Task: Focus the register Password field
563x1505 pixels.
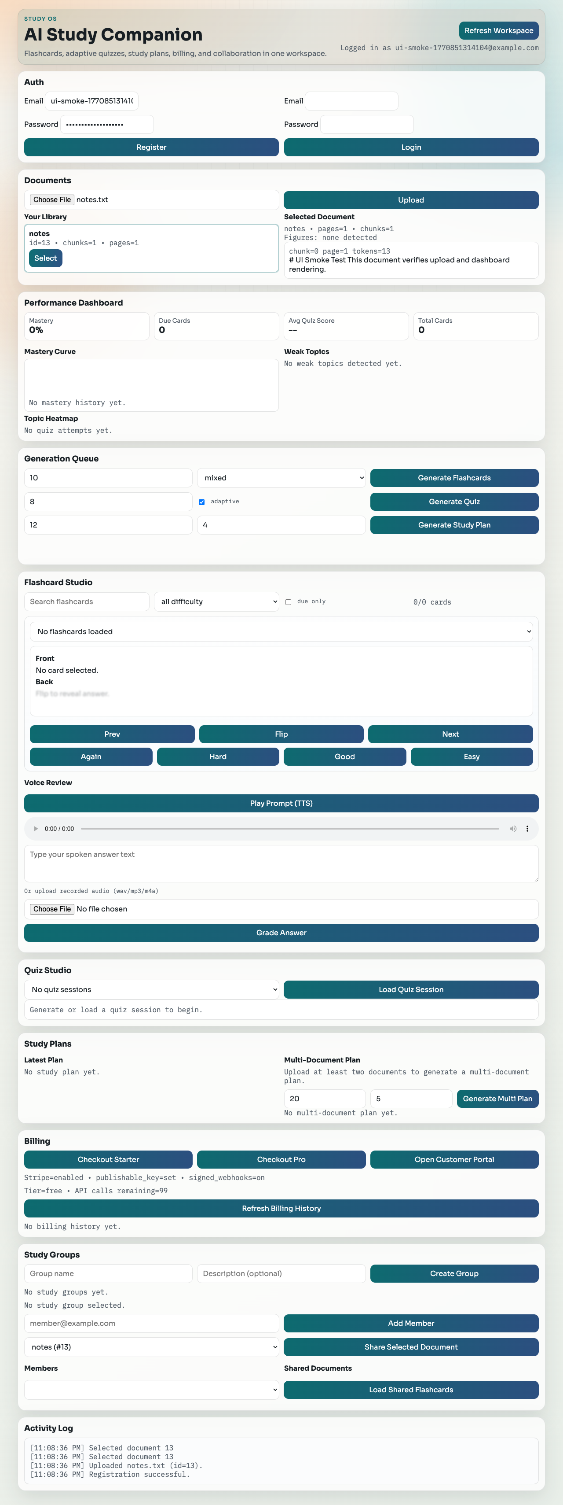Action: 107,125
